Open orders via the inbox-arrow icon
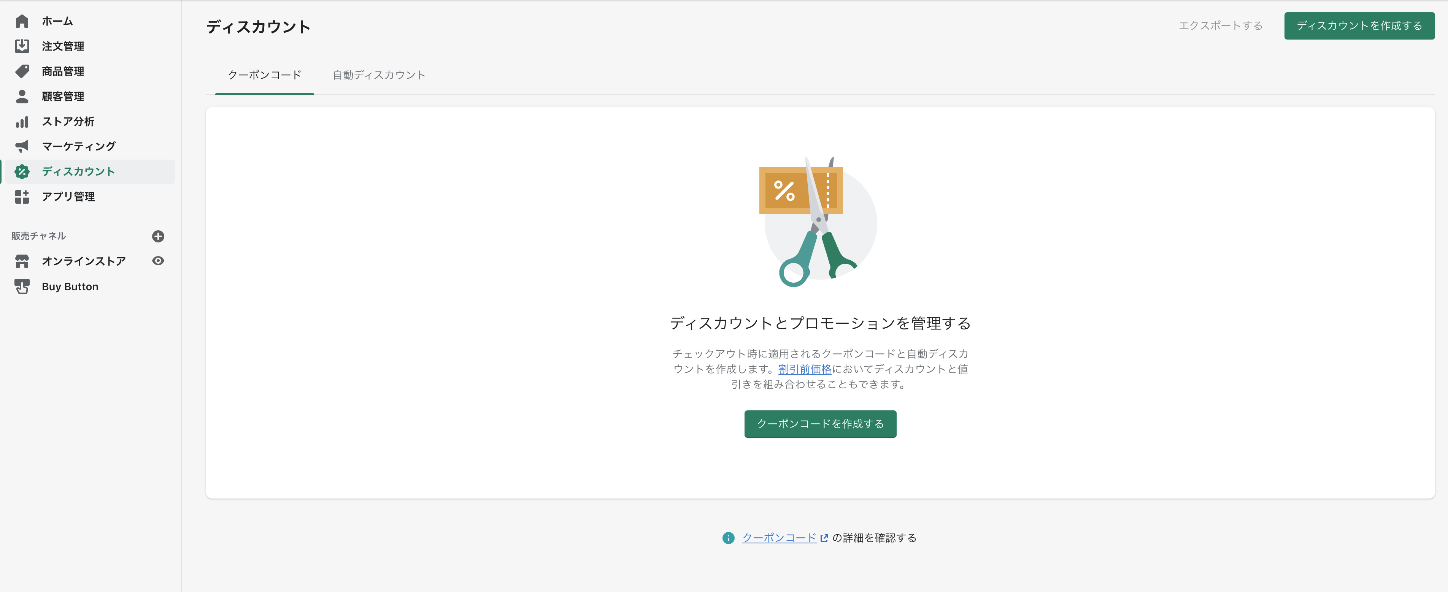 point(22,46)
